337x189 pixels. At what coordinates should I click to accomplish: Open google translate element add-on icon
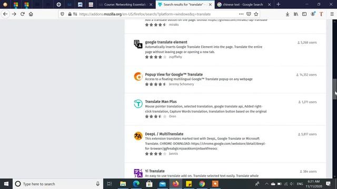138,44
